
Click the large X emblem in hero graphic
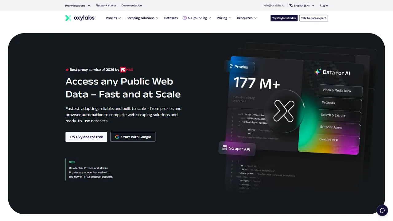[x=284, y=111]
